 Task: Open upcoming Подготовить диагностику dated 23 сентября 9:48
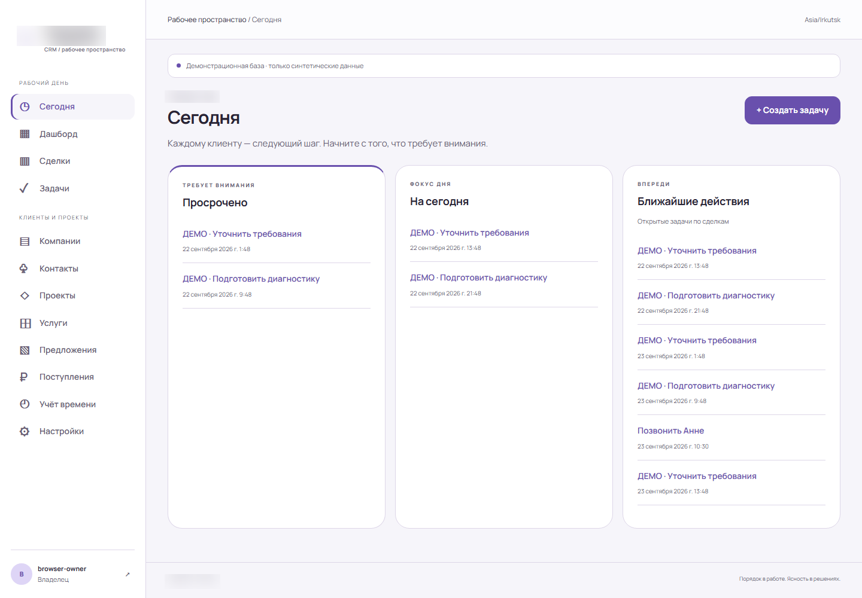pos(706,386)
